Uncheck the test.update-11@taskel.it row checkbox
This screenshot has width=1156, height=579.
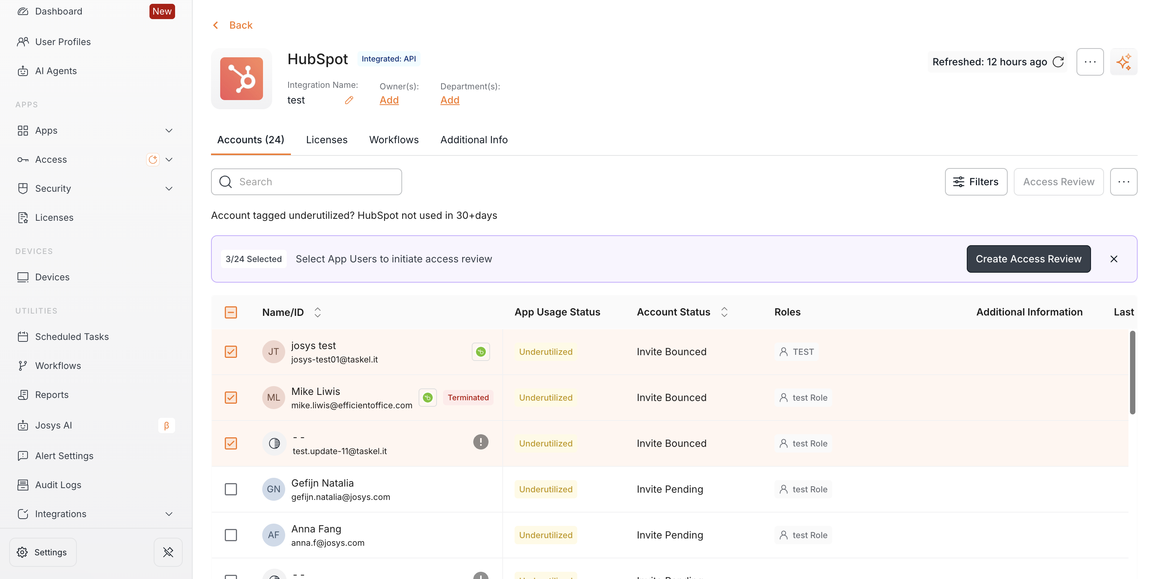231,443
